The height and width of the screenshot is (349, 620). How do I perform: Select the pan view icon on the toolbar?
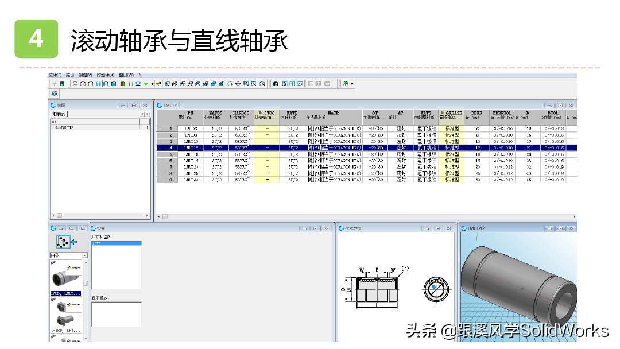coord(238,84)
